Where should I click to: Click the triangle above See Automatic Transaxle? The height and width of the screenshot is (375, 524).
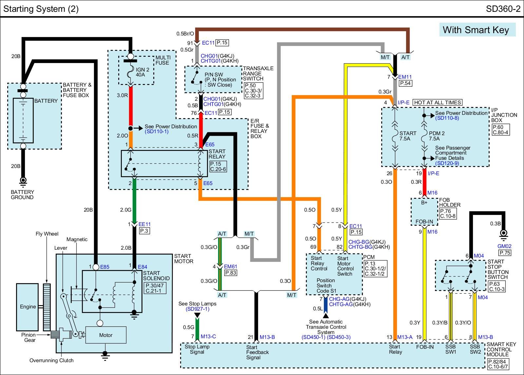click(326, 315)
